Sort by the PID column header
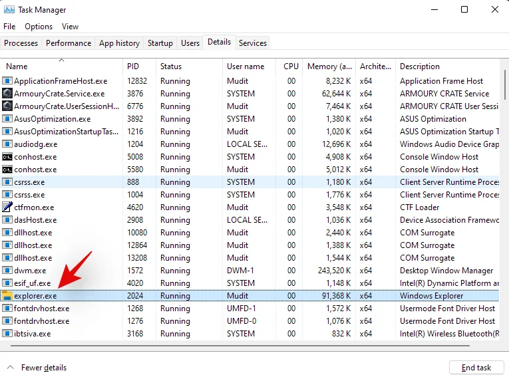Viewport: 509px width, 381px height. [140, 66]
